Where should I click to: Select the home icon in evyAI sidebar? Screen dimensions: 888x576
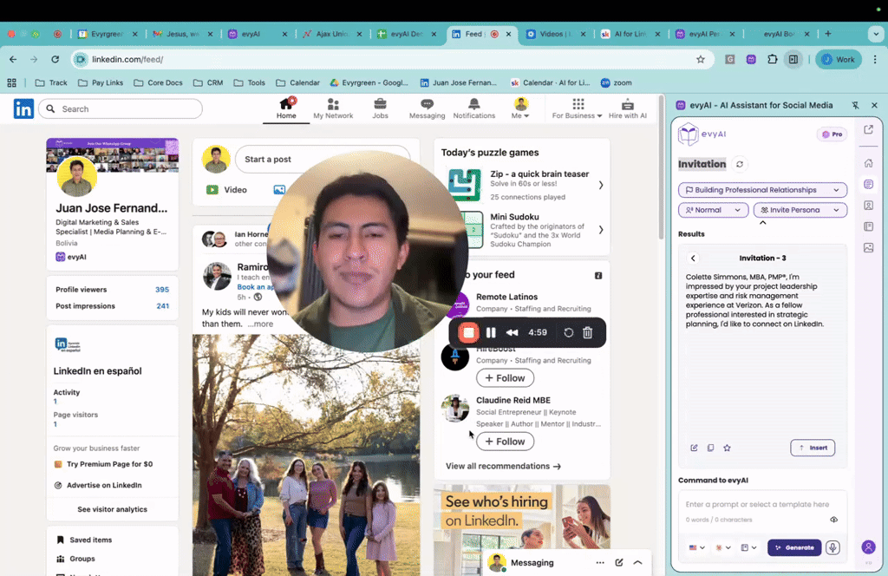868,163
